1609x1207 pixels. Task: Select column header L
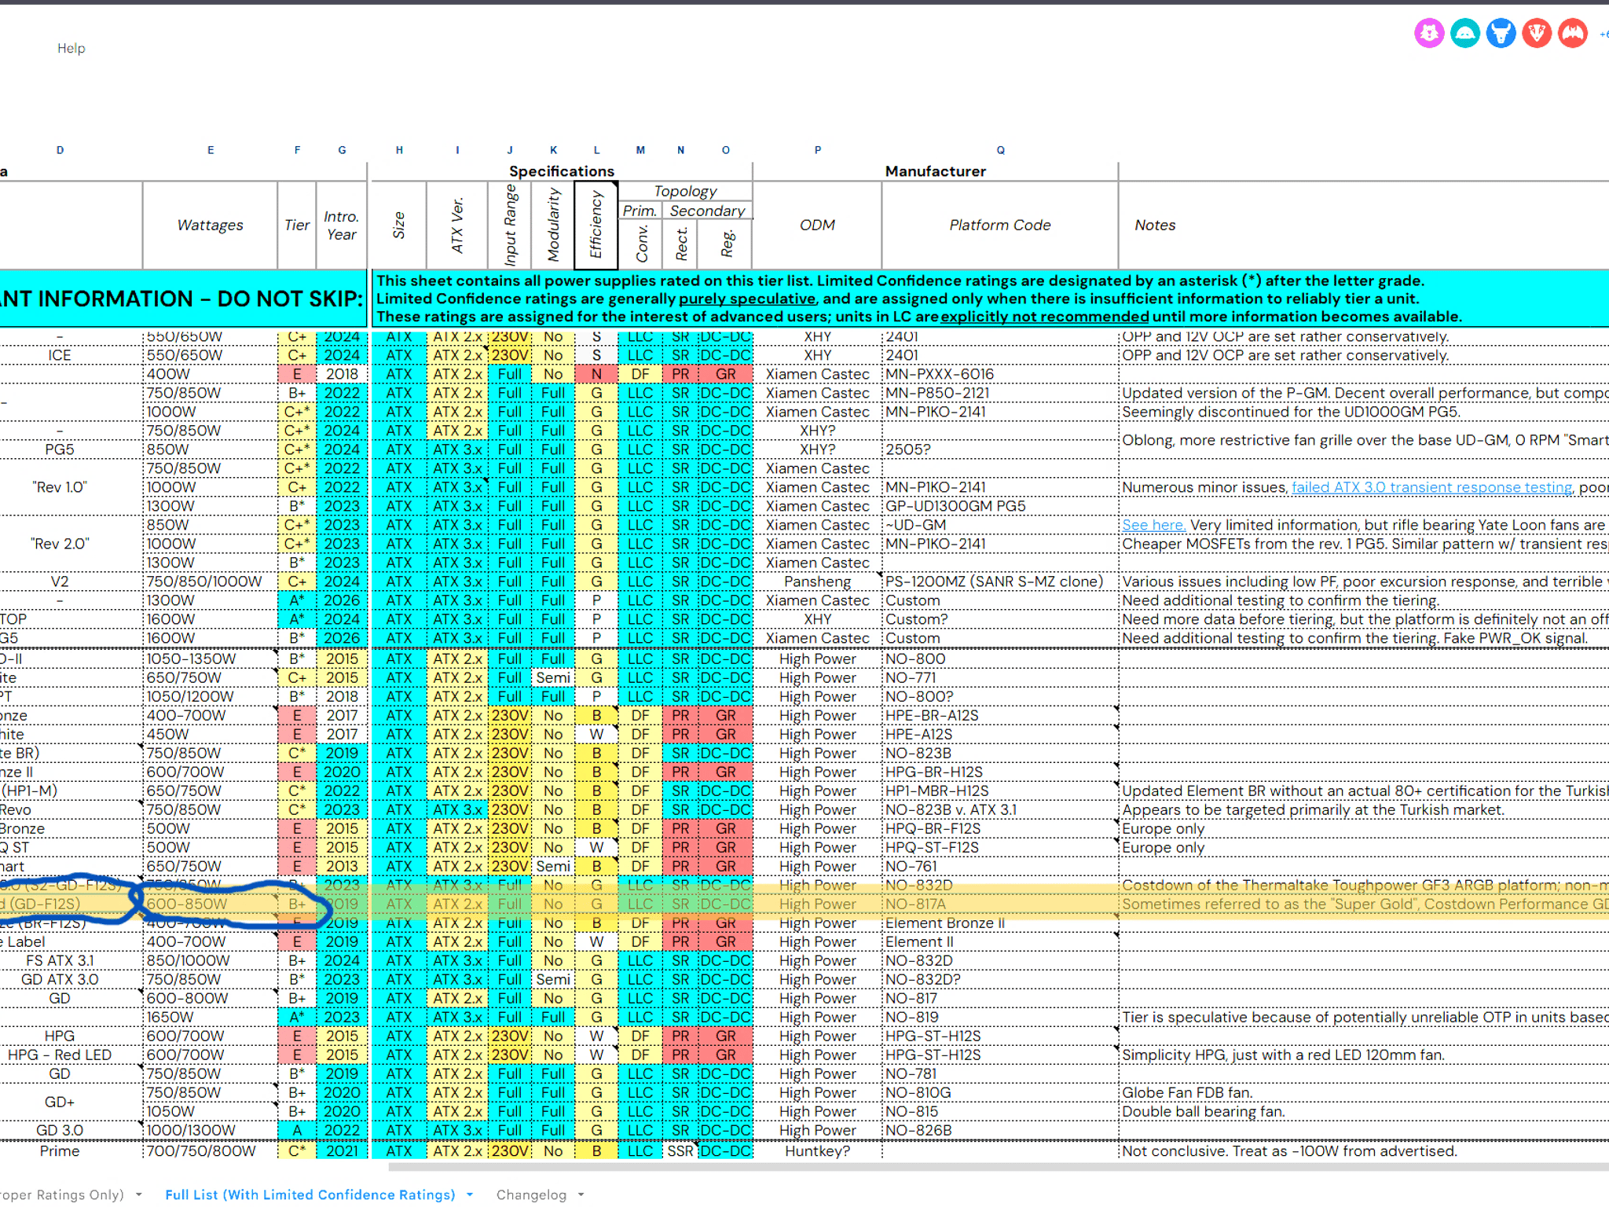pyautogui.click(x=596, y=150)
